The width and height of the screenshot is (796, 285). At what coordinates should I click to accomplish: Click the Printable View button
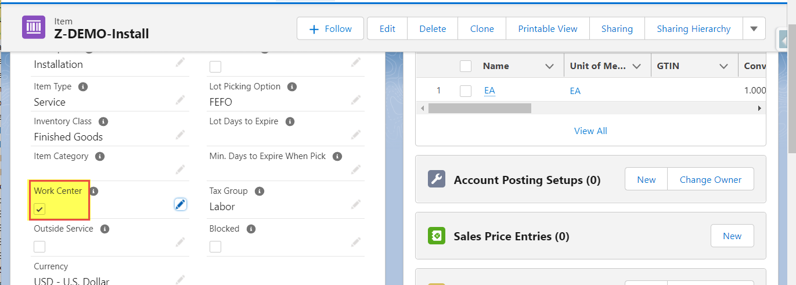548,28
